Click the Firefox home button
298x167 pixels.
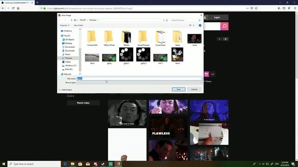tap(18, 8)
